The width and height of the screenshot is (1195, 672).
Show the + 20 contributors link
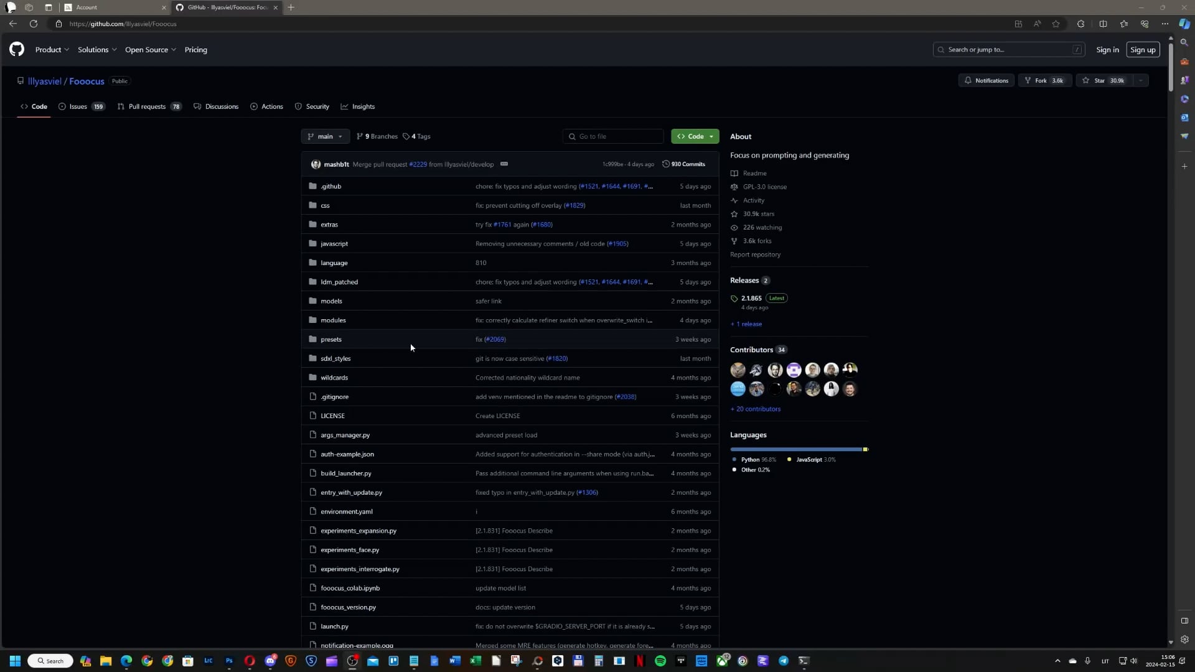point(755,409)
